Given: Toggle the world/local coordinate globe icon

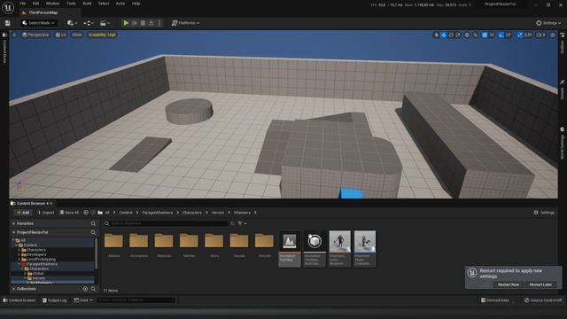Looking at the screenshot, I should (467, 35).
